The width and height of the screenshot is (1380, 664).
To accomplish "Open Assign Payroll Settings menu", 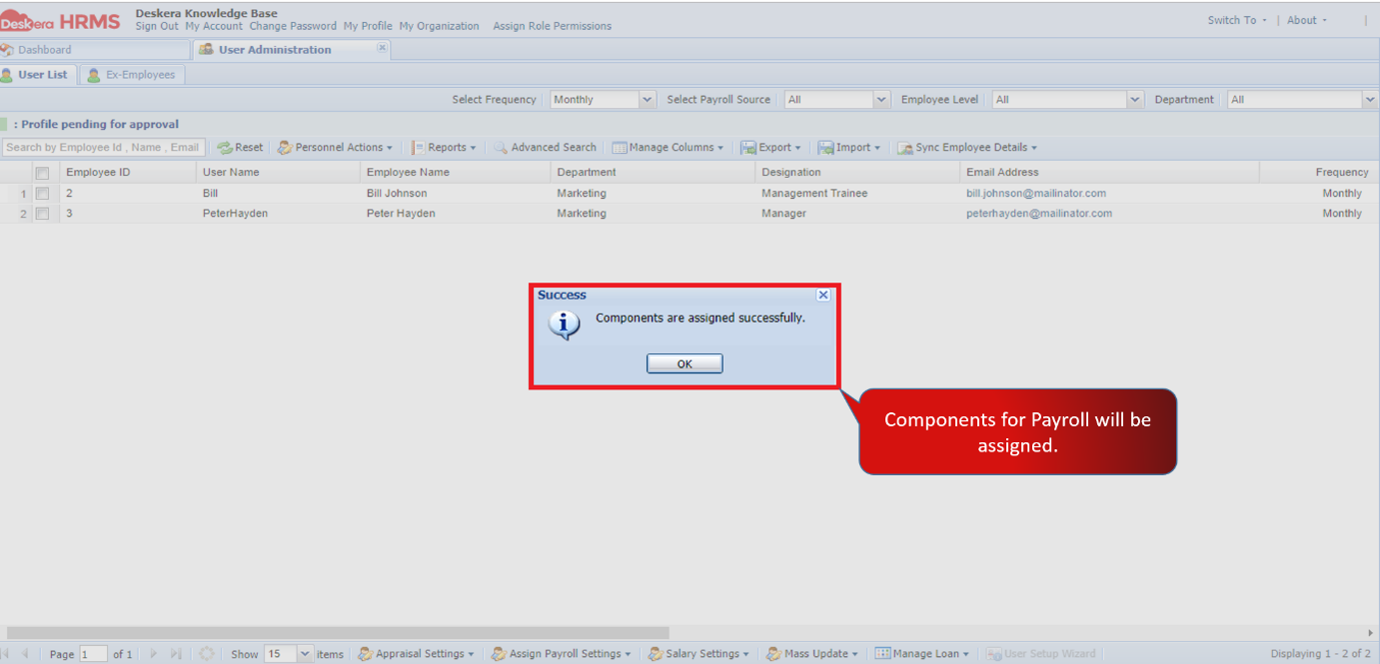I will pyautogui.click(x=561, y=654).
